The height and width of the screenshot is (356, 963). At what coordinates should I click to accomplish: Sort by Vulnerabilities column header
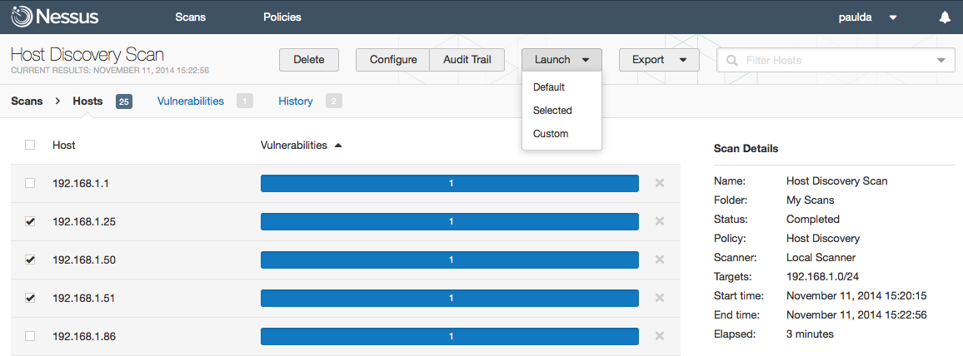click(x=293, y=146)
